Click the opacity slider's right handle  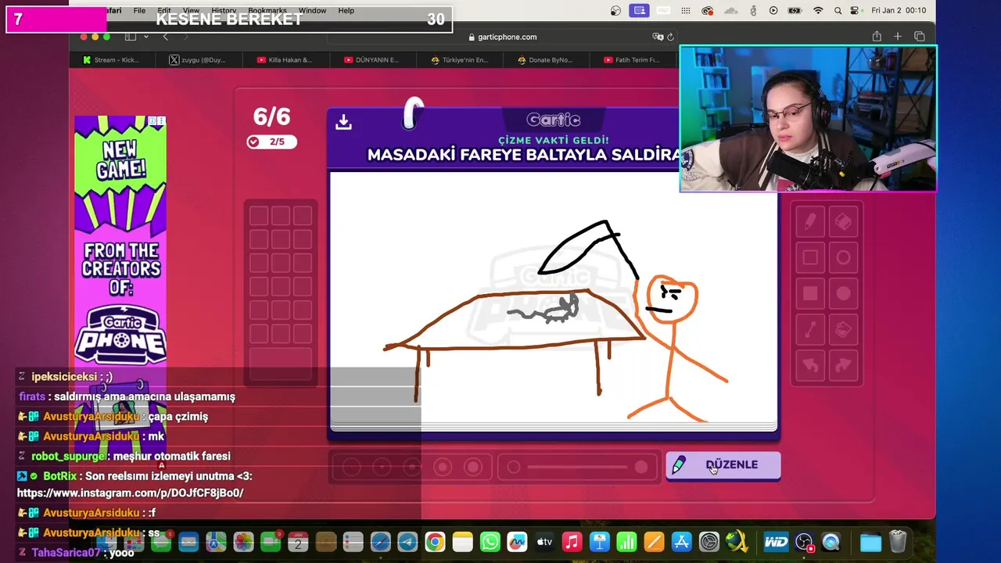click(x=641, y=467)
